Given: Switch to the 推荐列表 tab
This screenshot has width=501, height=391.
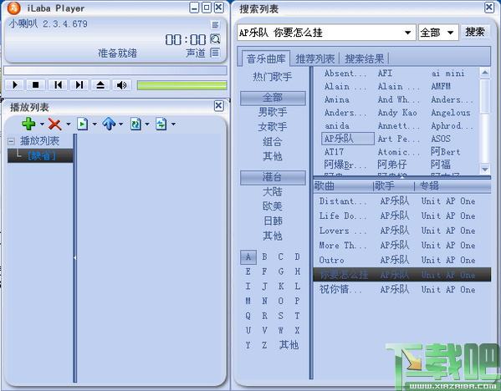Looking at the screenshot, I should click(315, 58).
